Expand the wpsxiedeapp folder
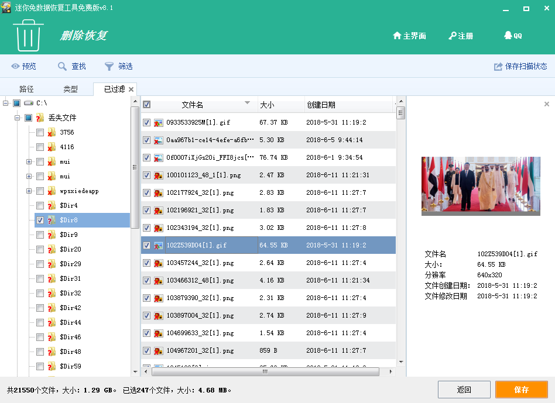 [x=29, y=191]
